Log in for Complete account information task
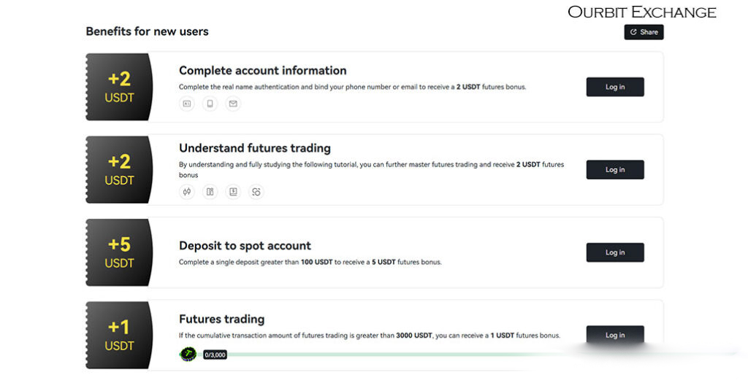Image resolution: width=748 pixels, height=391 pixels. 615,87
